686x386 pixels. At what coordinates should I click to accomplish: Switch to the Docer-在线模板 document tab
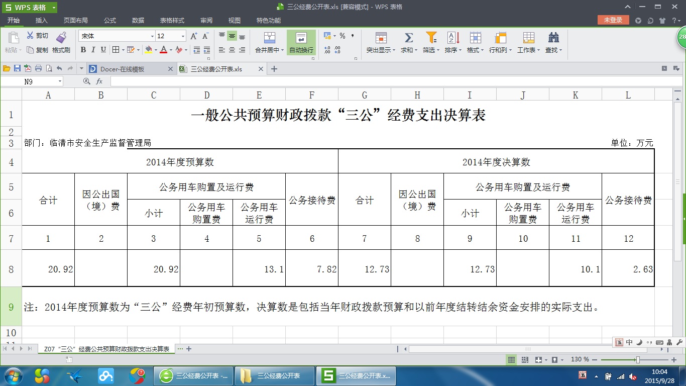pos(127,69)
